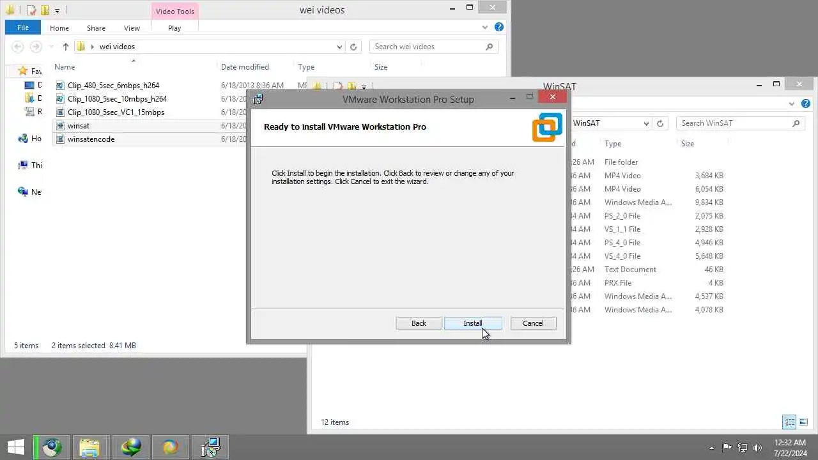The image size is (818, 460).
Task: Open Homegroup icon in navigation pane
Action: (23, 138)
